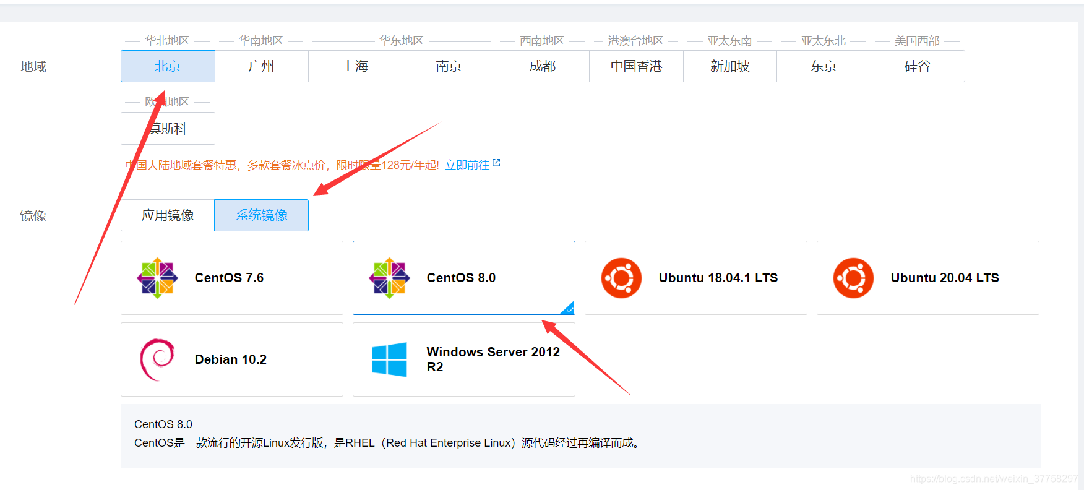Screen dimensions: 1084x490
Task: Switch to the 应用镜像 tab
Action: (x=168, y=215)
